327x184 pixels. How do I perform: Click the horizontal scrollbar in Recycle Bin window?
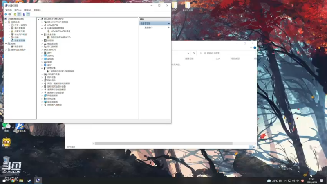click(164, 144)
